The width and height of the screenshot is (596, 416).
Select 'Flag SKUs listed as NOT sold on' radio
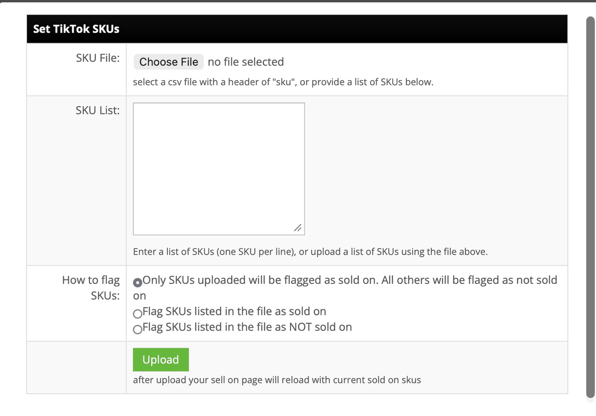click(x=138, y=329)
